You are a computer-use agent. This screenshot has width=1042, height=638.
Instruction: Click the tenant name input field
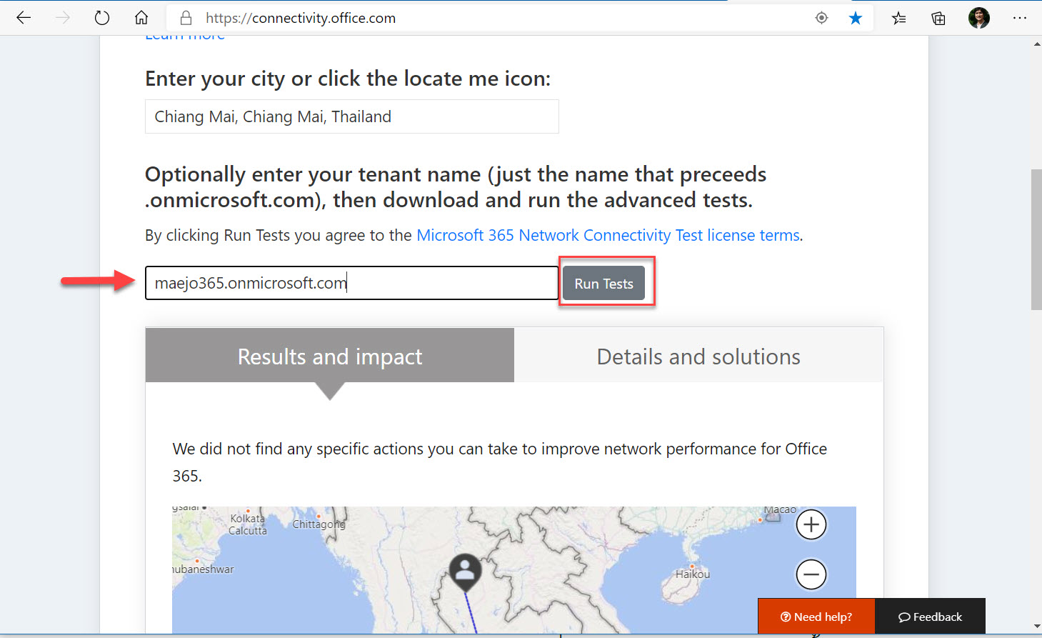(351, 283)
